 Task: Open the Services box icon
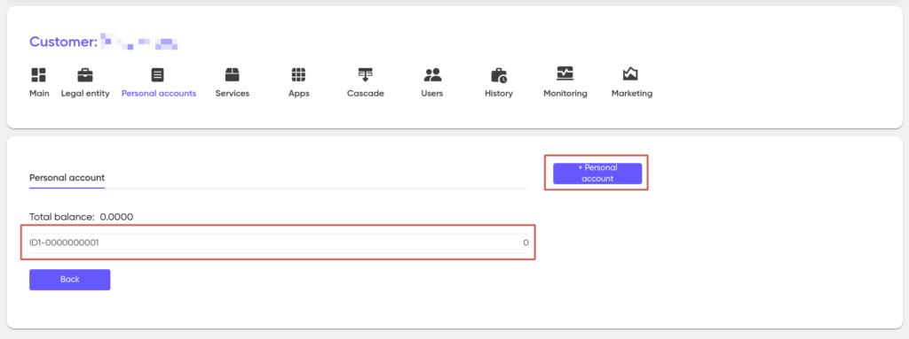(x=233, y=74)
